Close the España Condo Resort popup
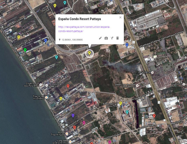This screenshot has width=187, height=144. point(120,18)
